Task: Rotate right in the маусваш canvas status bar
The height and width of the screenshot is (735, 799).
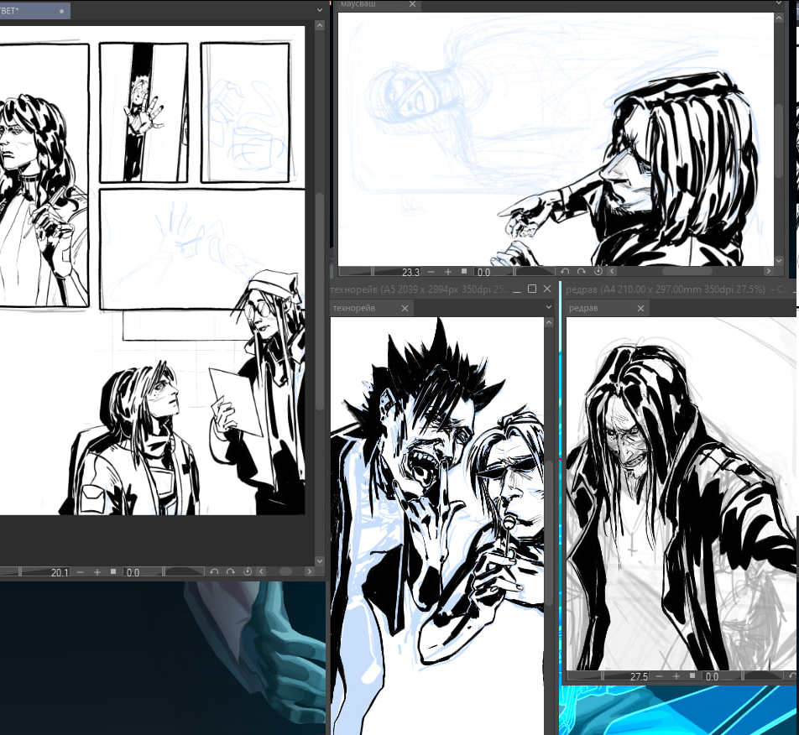Action: pyautogui.click(x=582, y=272)
